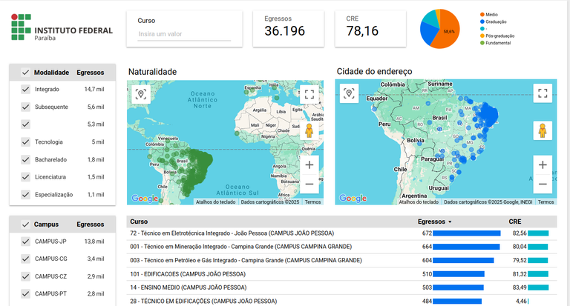
Task: Uncheck the CAMPUS-JP checkbox
Action: pyautogui.click(x=25, y=242)
